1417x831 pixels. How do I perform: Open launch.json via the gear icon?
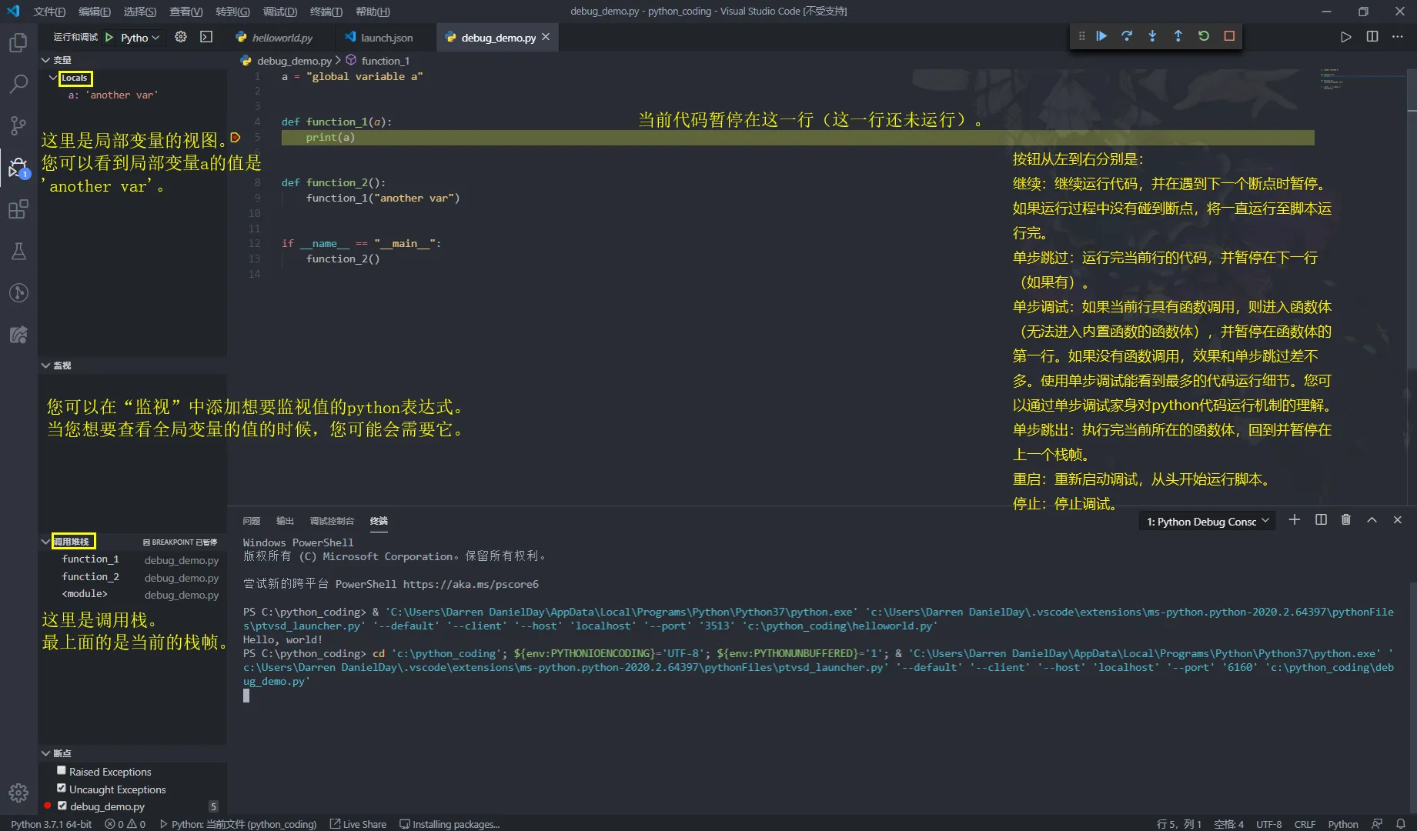(x=181, y=37)
